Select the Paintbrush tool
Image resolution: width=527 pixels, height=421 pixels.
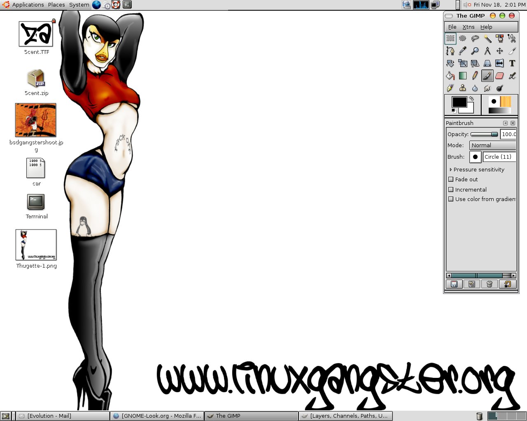487,76
